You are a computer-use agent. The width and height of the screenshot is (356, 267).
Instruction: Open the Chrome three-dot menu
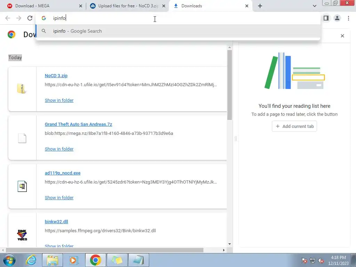coord(348,18)
